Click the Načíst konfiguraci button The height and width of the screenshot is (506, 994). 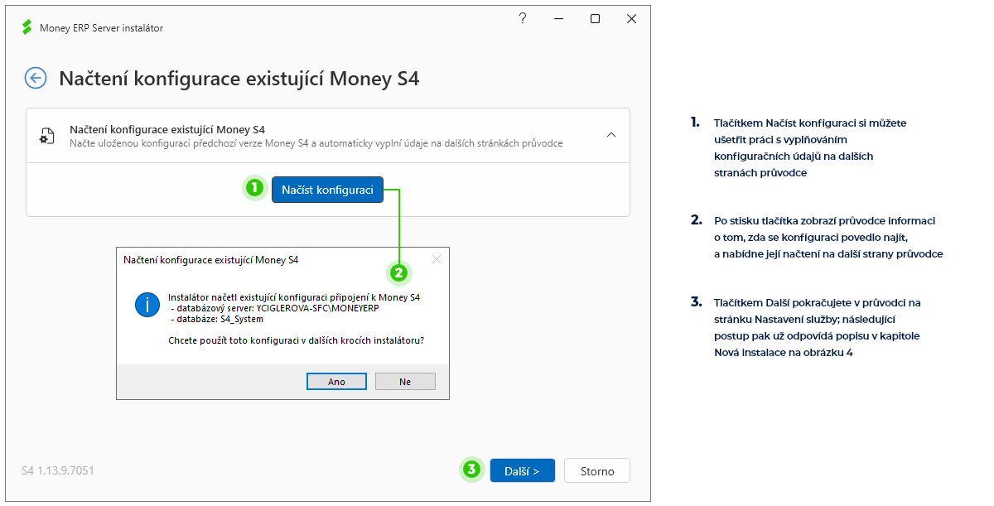(327, 190)
